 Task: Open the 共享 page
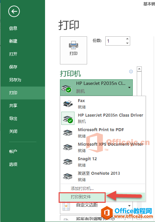coord(13,106)
